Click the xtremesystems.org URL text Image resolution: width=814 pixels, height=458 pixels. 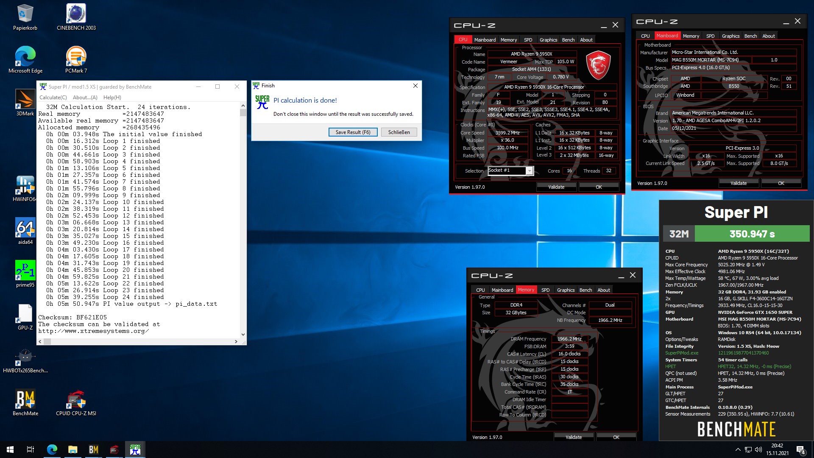tap(93, 331)
